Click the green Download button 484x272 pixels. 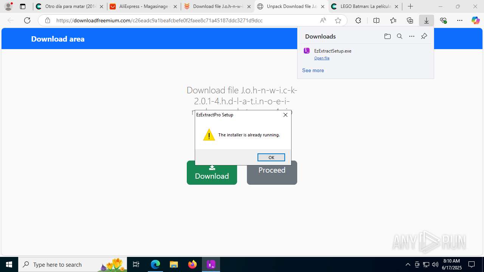click(212, 173)
